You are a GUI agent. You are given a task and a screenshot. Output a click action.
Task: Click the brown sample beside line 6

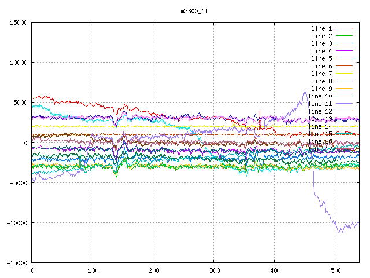click(344, 66)
